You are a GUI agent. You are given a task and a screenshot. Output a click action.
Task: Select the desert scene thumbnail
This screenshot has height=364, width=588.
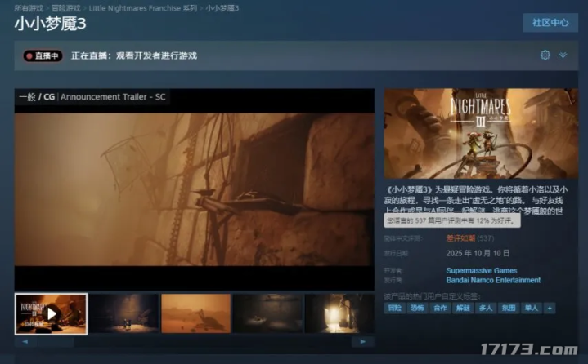pyautogui.click(x=195, y=313)
